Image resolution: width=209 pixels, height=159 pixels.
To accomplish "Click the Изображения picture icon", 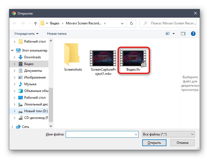I will point(21,77).
